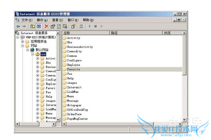Click tree pane scroll down arrow
The width and height of the screenshot is (211, 140).
pos(58,120)
